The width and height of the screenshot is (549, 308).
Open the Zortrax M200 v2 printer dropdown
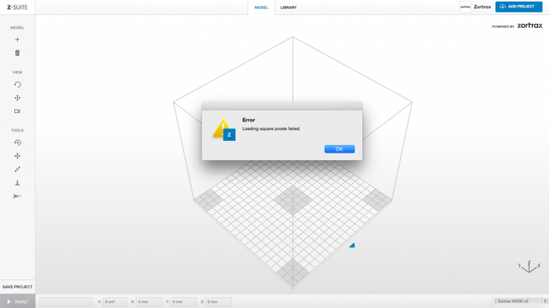(520, 302)
